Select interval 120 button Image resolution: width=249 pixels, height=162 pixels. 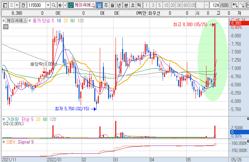pos(192,5)
